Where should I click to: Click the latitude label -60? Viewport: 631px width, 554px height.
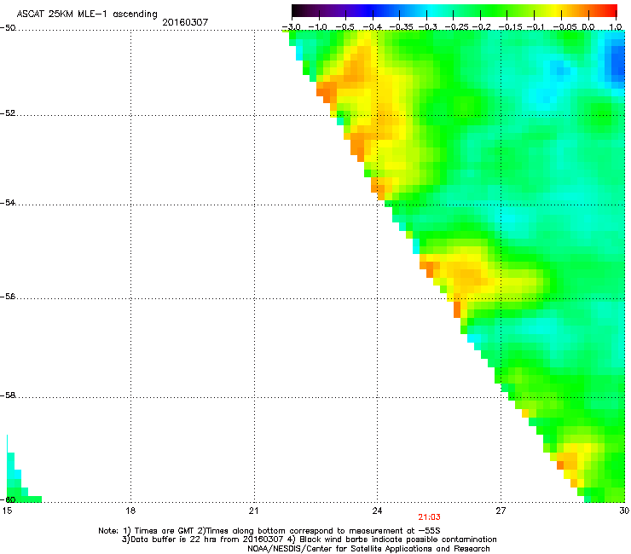click(x=8, y=499)
